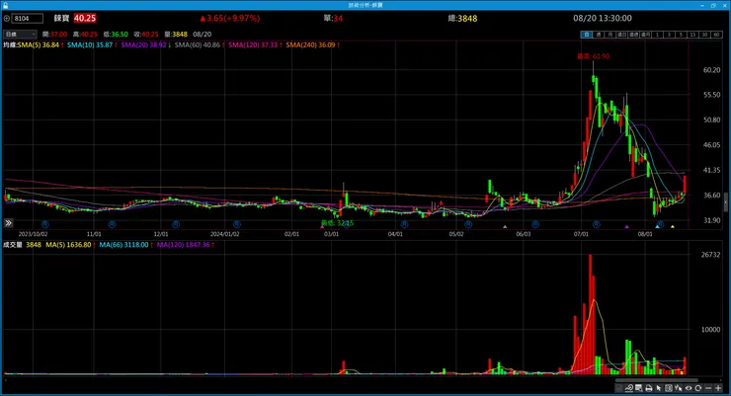This screenshot has height=396, width=731.
Task: Select the 1-minute period tab
Action: point(657,35)
